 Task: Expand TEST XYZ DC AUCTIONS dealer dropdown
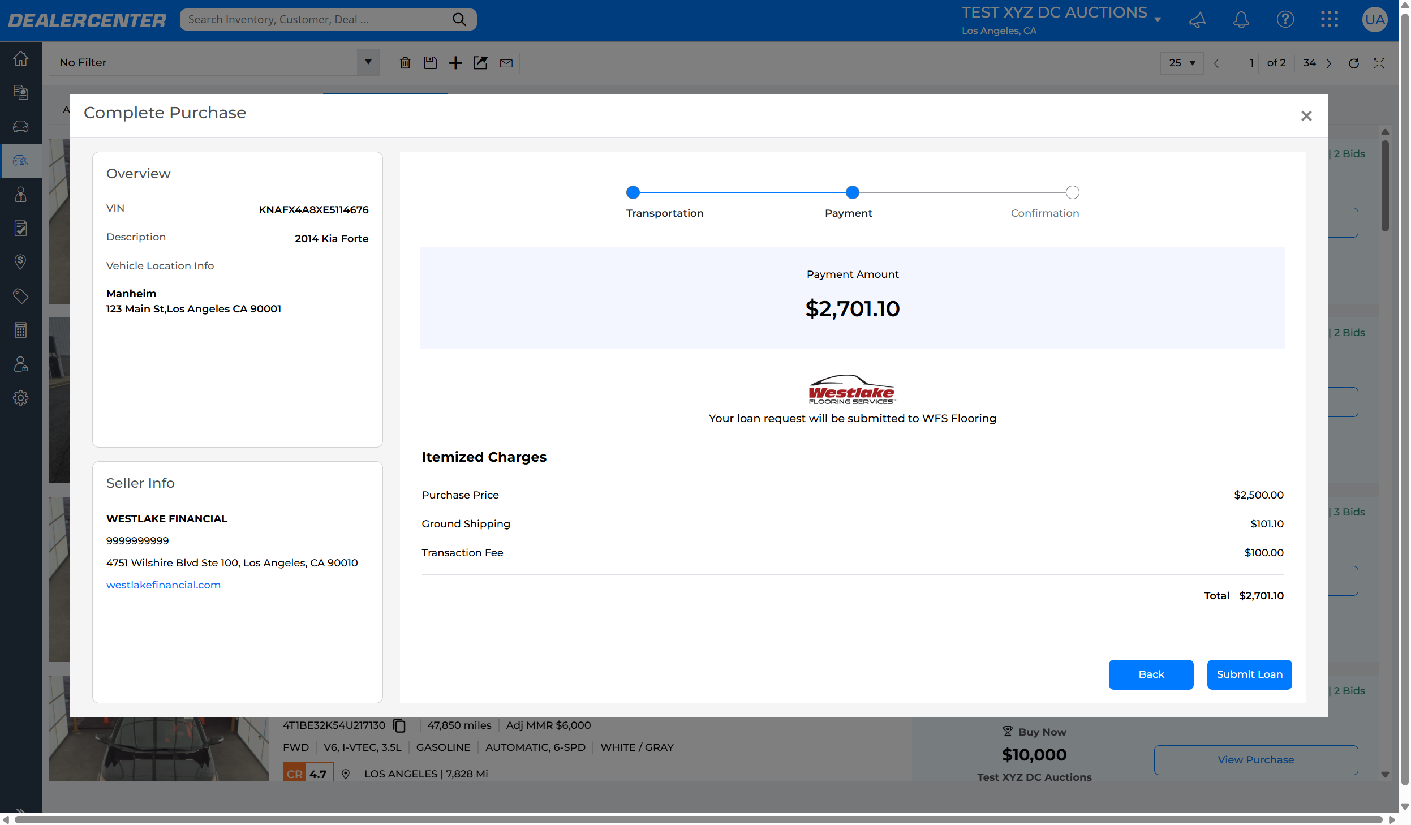(x=1158, y=20)
